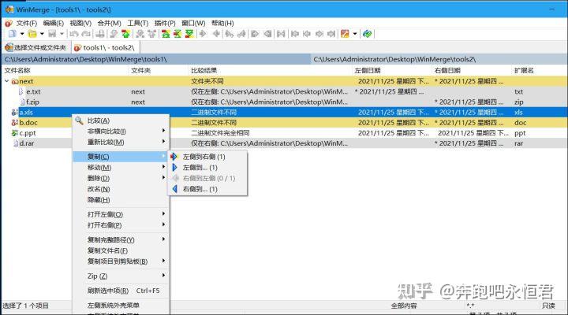Select 右侧到... (1) in the copy submenu
Viewport: 568px width, 315px height.
[207, 189]
